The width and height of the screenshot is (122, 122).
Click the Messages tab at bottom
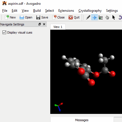click(82, 120)
